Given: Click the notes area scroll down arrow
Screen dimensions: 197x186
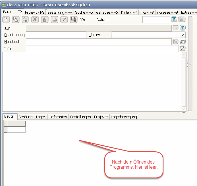Looking at the screenshot, I should [184, 108].
